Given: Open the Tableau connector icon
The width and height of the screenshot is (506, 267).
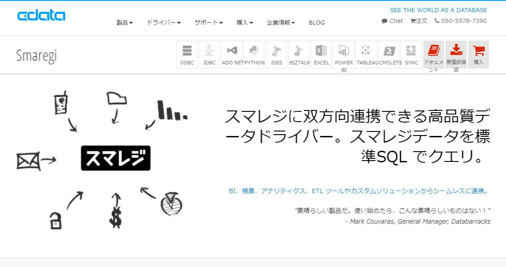Looking at the screenshot, I should [366, 55].
